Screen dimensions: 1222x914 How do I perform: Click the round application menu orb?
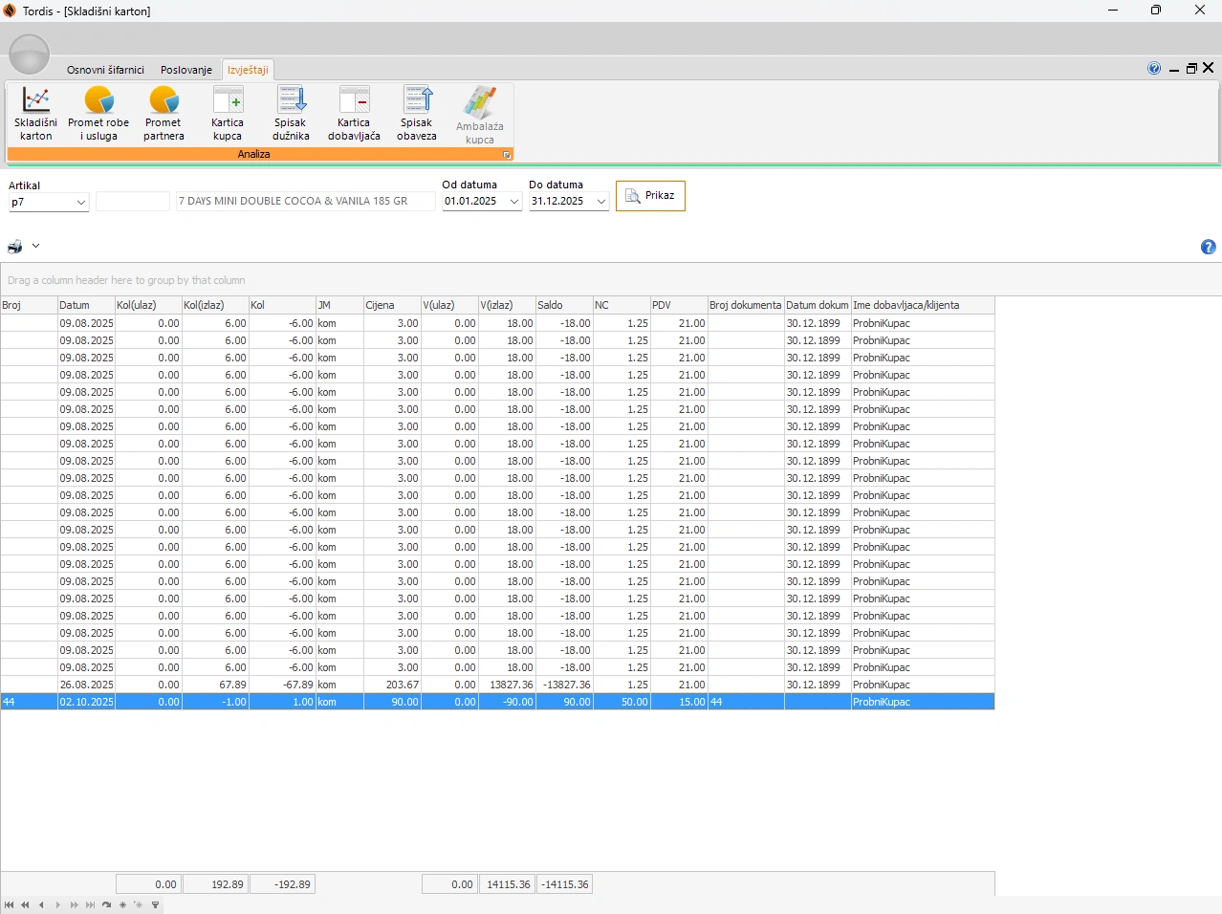point(29,54)
